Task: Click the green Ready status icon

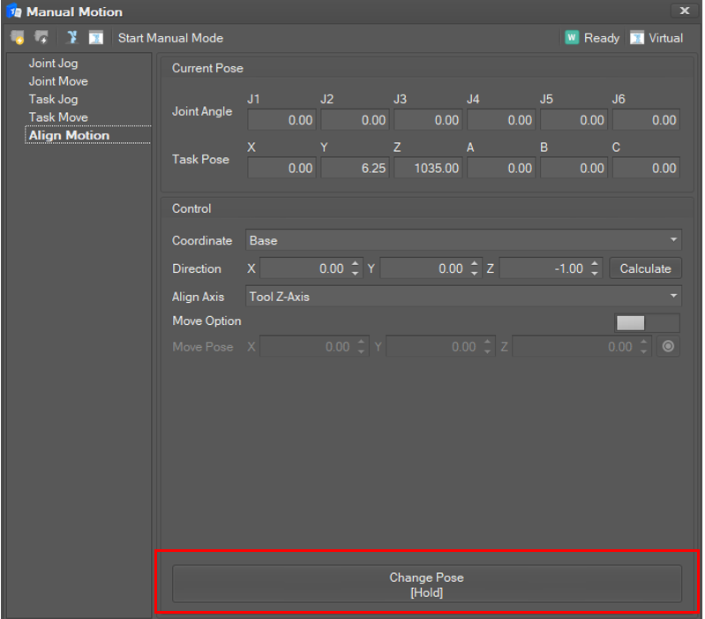Action: (572, 38)
